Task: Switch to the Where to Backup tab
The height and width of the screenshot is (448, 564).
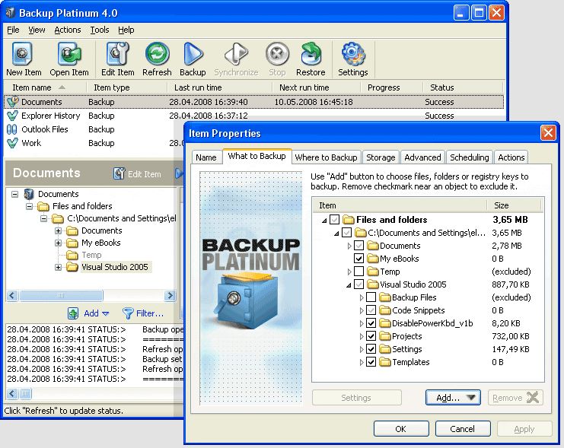Action: [x=326, y=157]
